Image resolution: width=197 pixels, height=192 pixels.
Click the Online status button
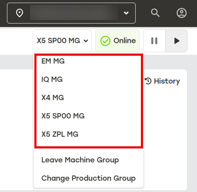[117, 41]
